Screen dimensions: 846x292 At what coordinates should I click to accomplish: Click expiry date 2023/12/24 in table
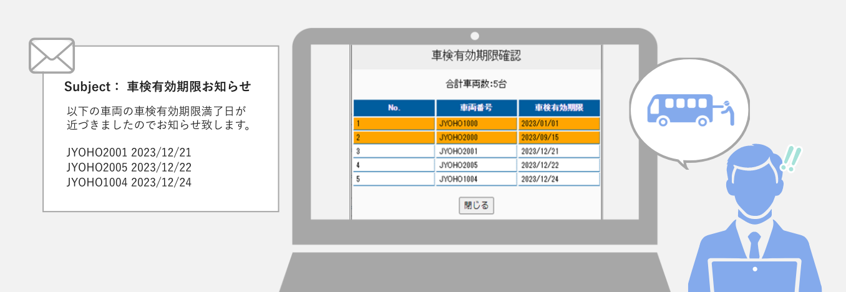click(x=558, y=179)
